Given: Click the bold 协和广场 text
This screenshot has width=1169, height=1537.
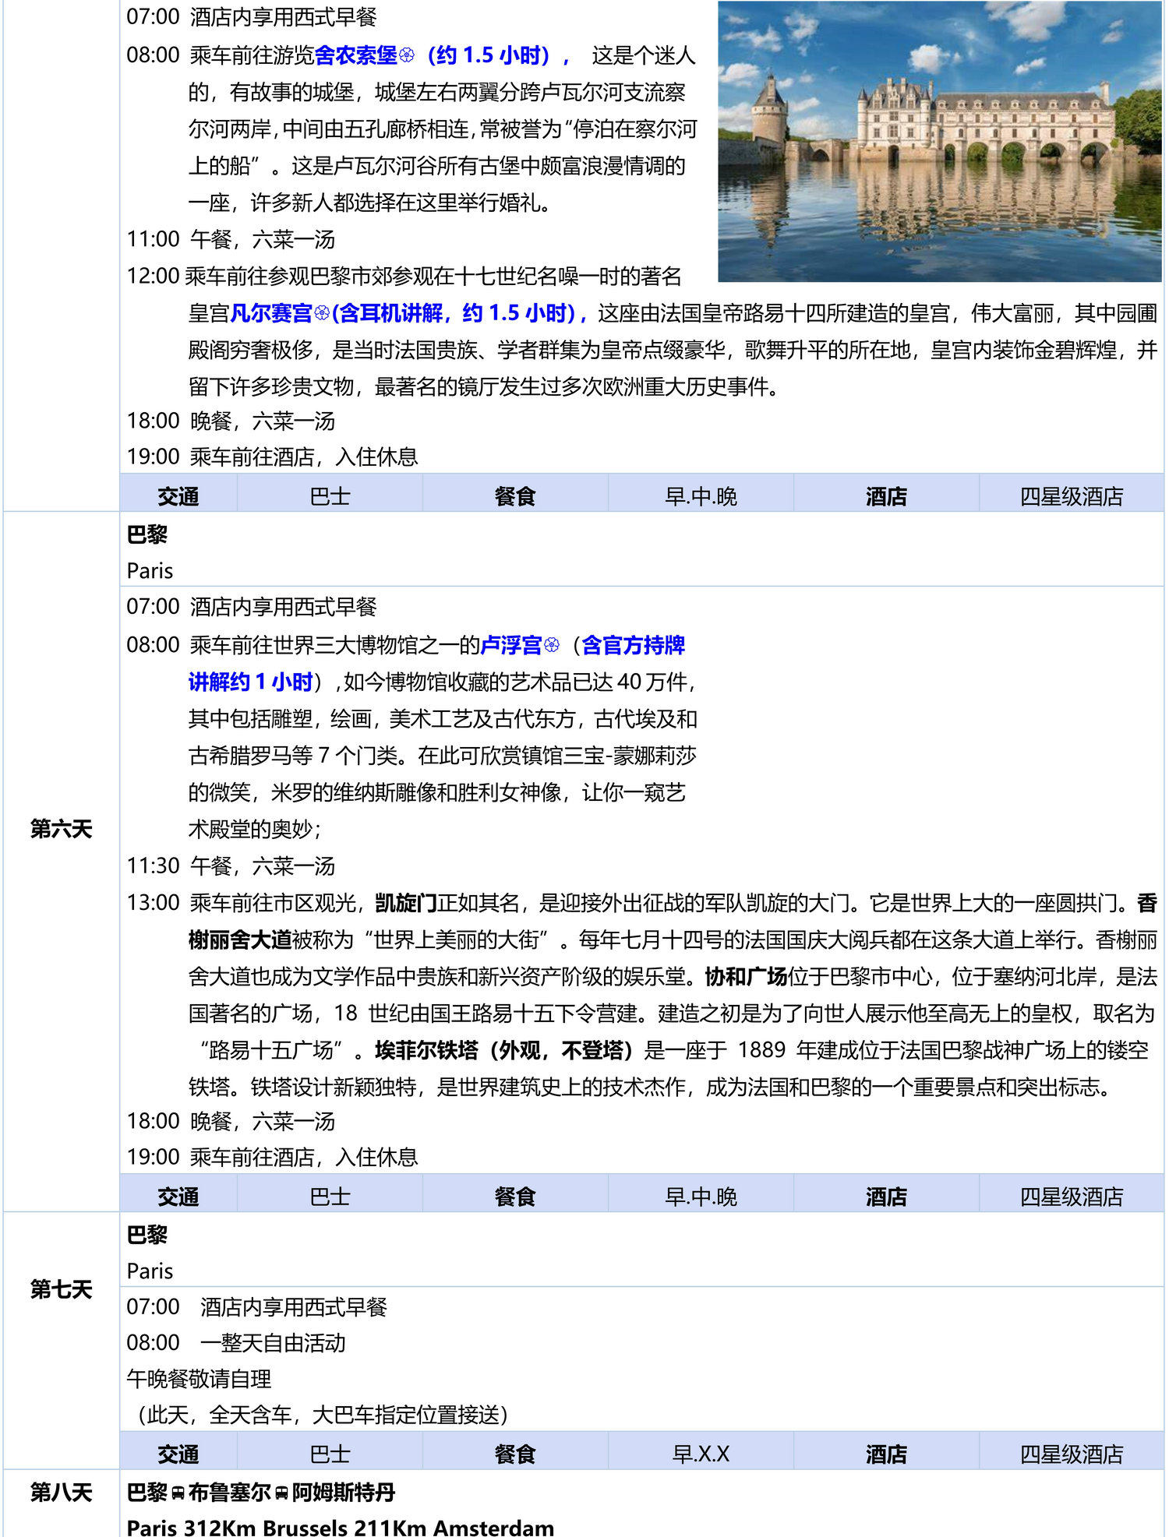Looking at the screenshot, I should tap(746, 977).
